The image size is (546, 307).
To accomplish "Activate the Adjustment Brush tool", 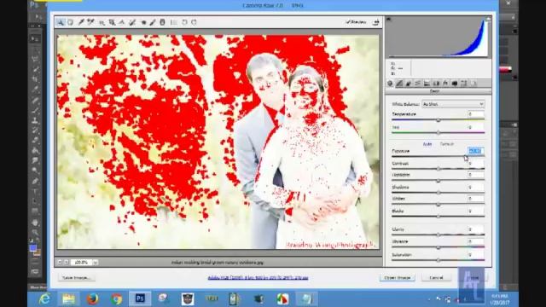I will [153, 22].
